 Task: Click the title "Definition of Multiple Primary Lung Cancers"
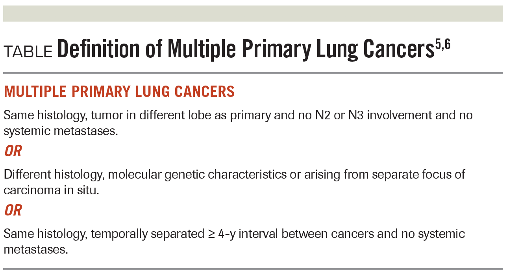point(245,49)
